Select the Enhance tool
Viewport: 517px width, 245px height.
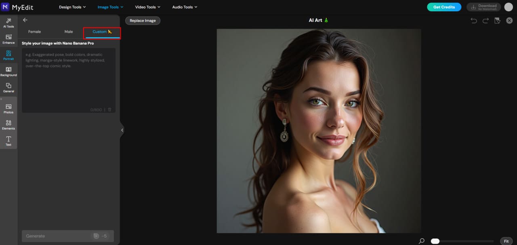click(8, 39)
